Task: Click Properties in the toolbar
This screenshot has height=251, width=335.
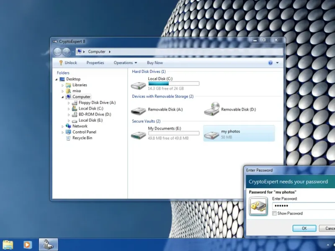Action: pos(95,63)
